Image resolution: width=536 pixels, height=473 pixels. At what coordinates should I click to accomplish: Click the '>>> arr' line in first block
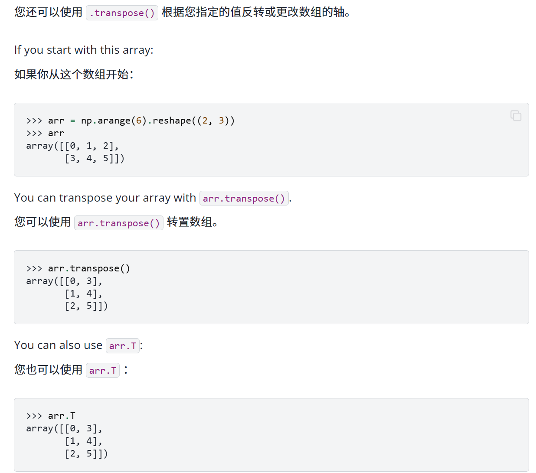click(45, 133)
